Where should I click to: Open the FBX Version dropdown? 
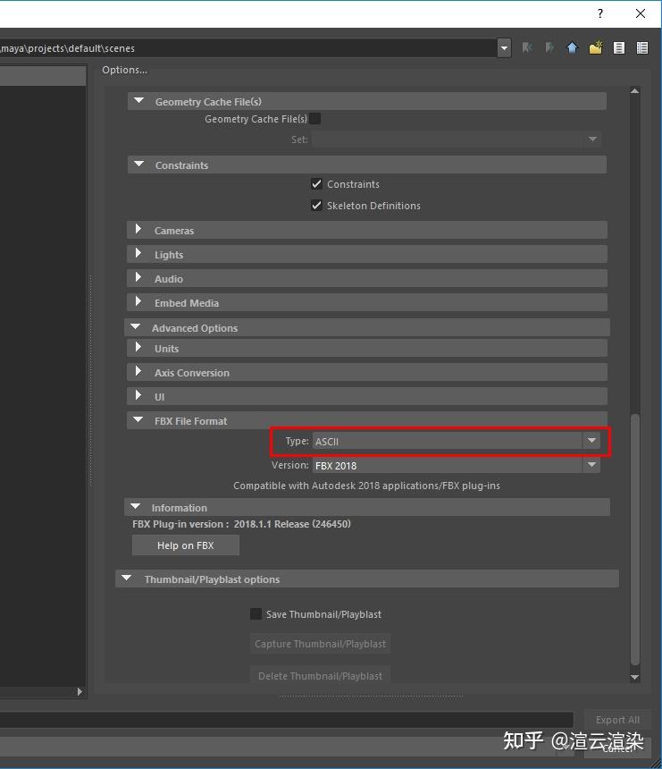point(457,465)
